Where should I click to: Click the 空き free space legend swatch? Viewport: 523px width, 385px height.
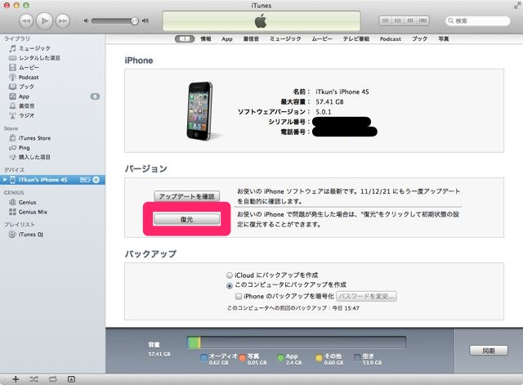tap(358, 358)
